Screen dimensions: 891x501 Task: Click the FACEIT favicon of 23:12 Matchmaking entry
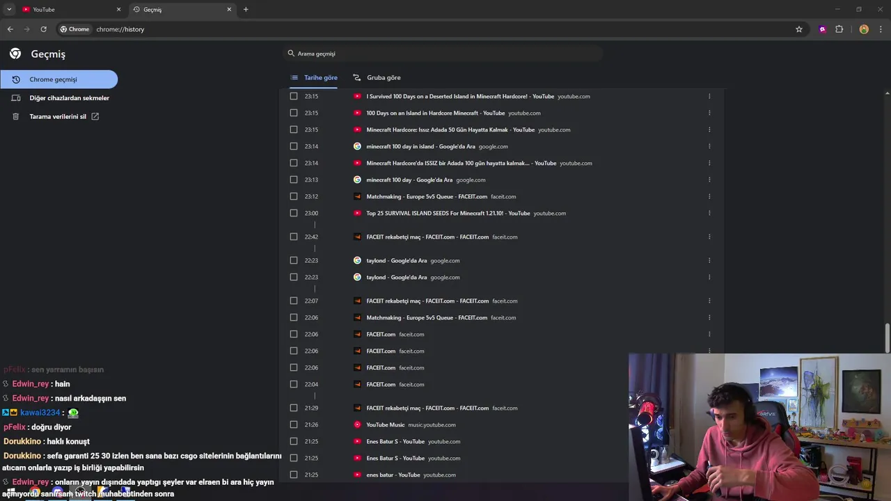(x=357, y=196)
